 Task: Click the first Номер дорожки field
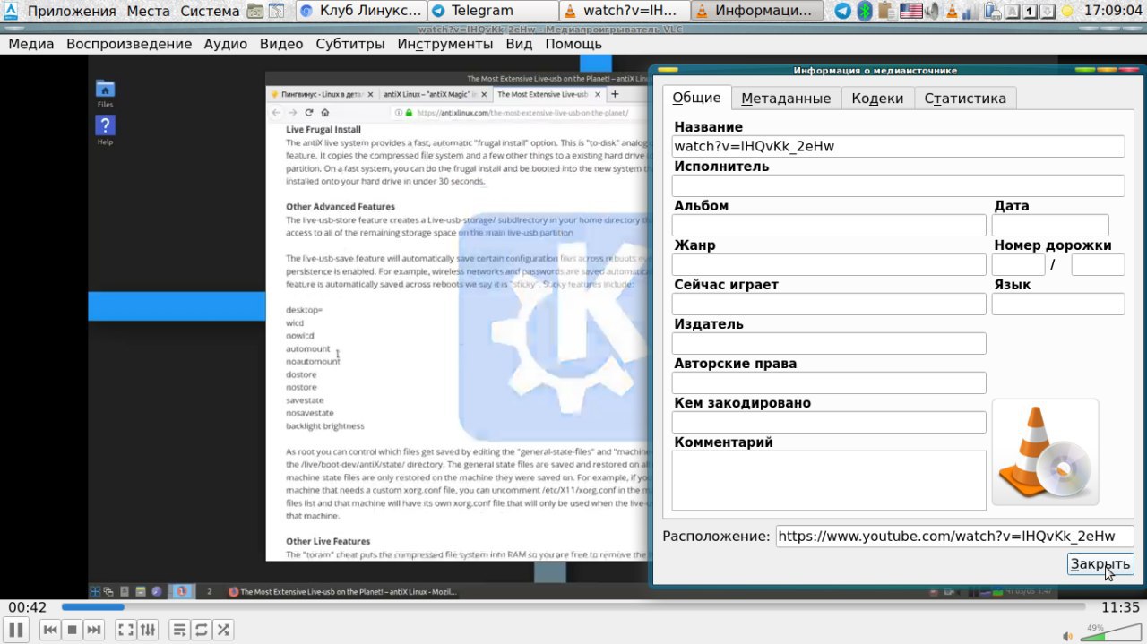click(1018, 264)
